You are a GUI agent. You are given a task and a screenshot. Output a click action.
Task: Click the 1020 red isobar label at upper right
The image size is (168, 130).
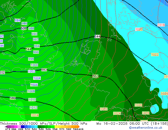coord(139,29)
